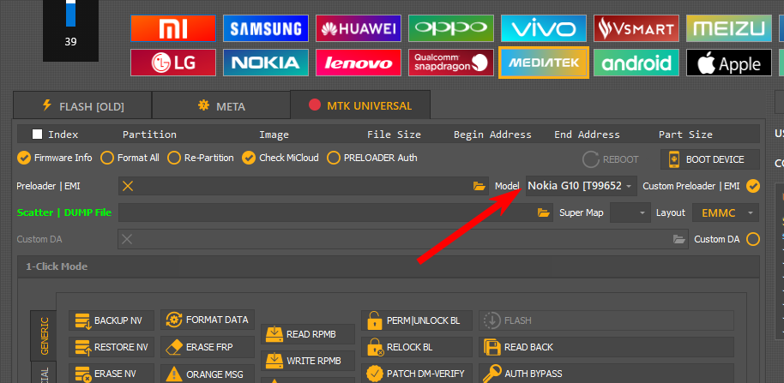Click the BOOT DEVICE button
The height and width of the screenshot is (383, 784).
coord(709,159)
